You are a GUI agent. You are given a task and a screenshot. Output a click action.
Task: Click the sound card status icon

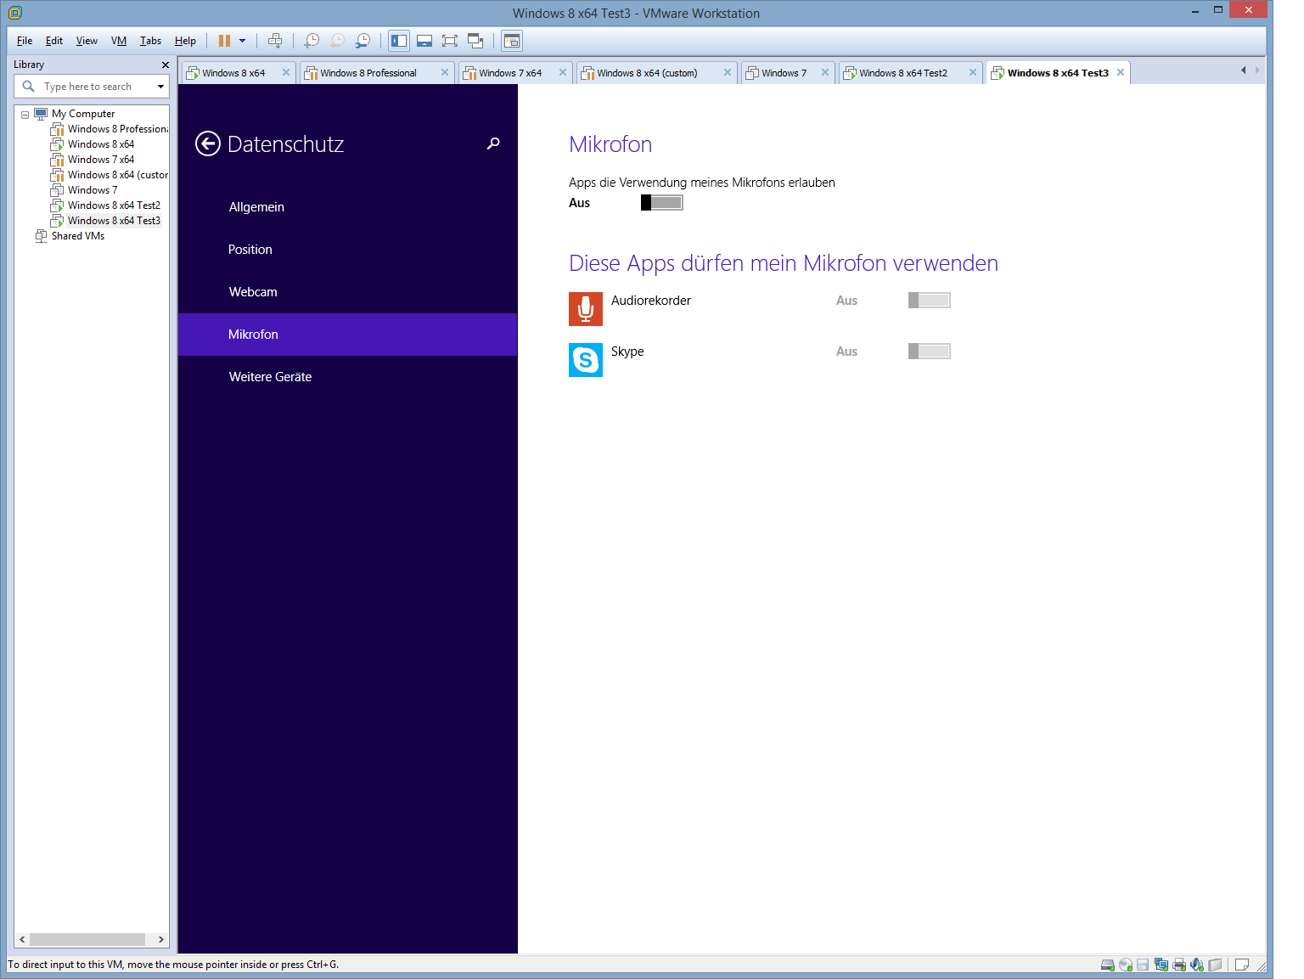1197,965
